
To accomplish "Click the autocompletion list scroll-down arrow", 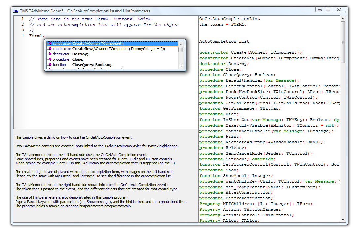I will click(x=181, y=66).
